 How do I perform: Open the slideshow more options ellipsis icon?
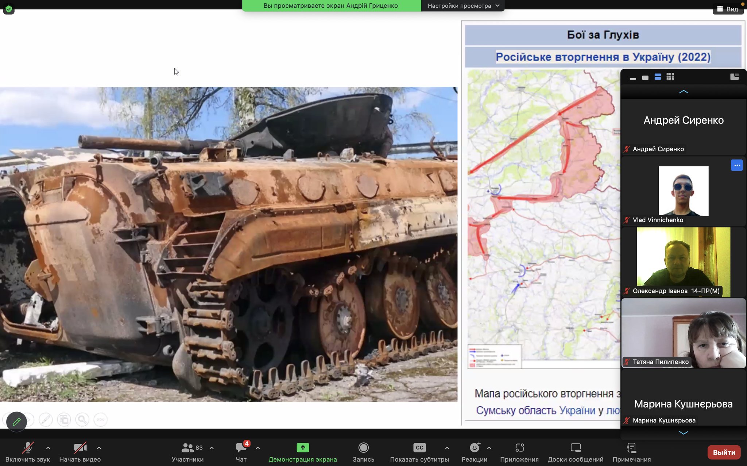click(x=100, y=420)
